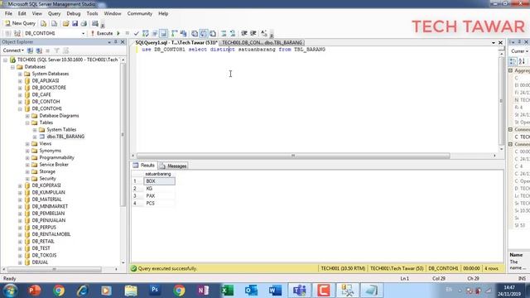Select the DB_RENTALMOBIL database
The height and width of the screenshot is (298, 530).
coord(51,234)
